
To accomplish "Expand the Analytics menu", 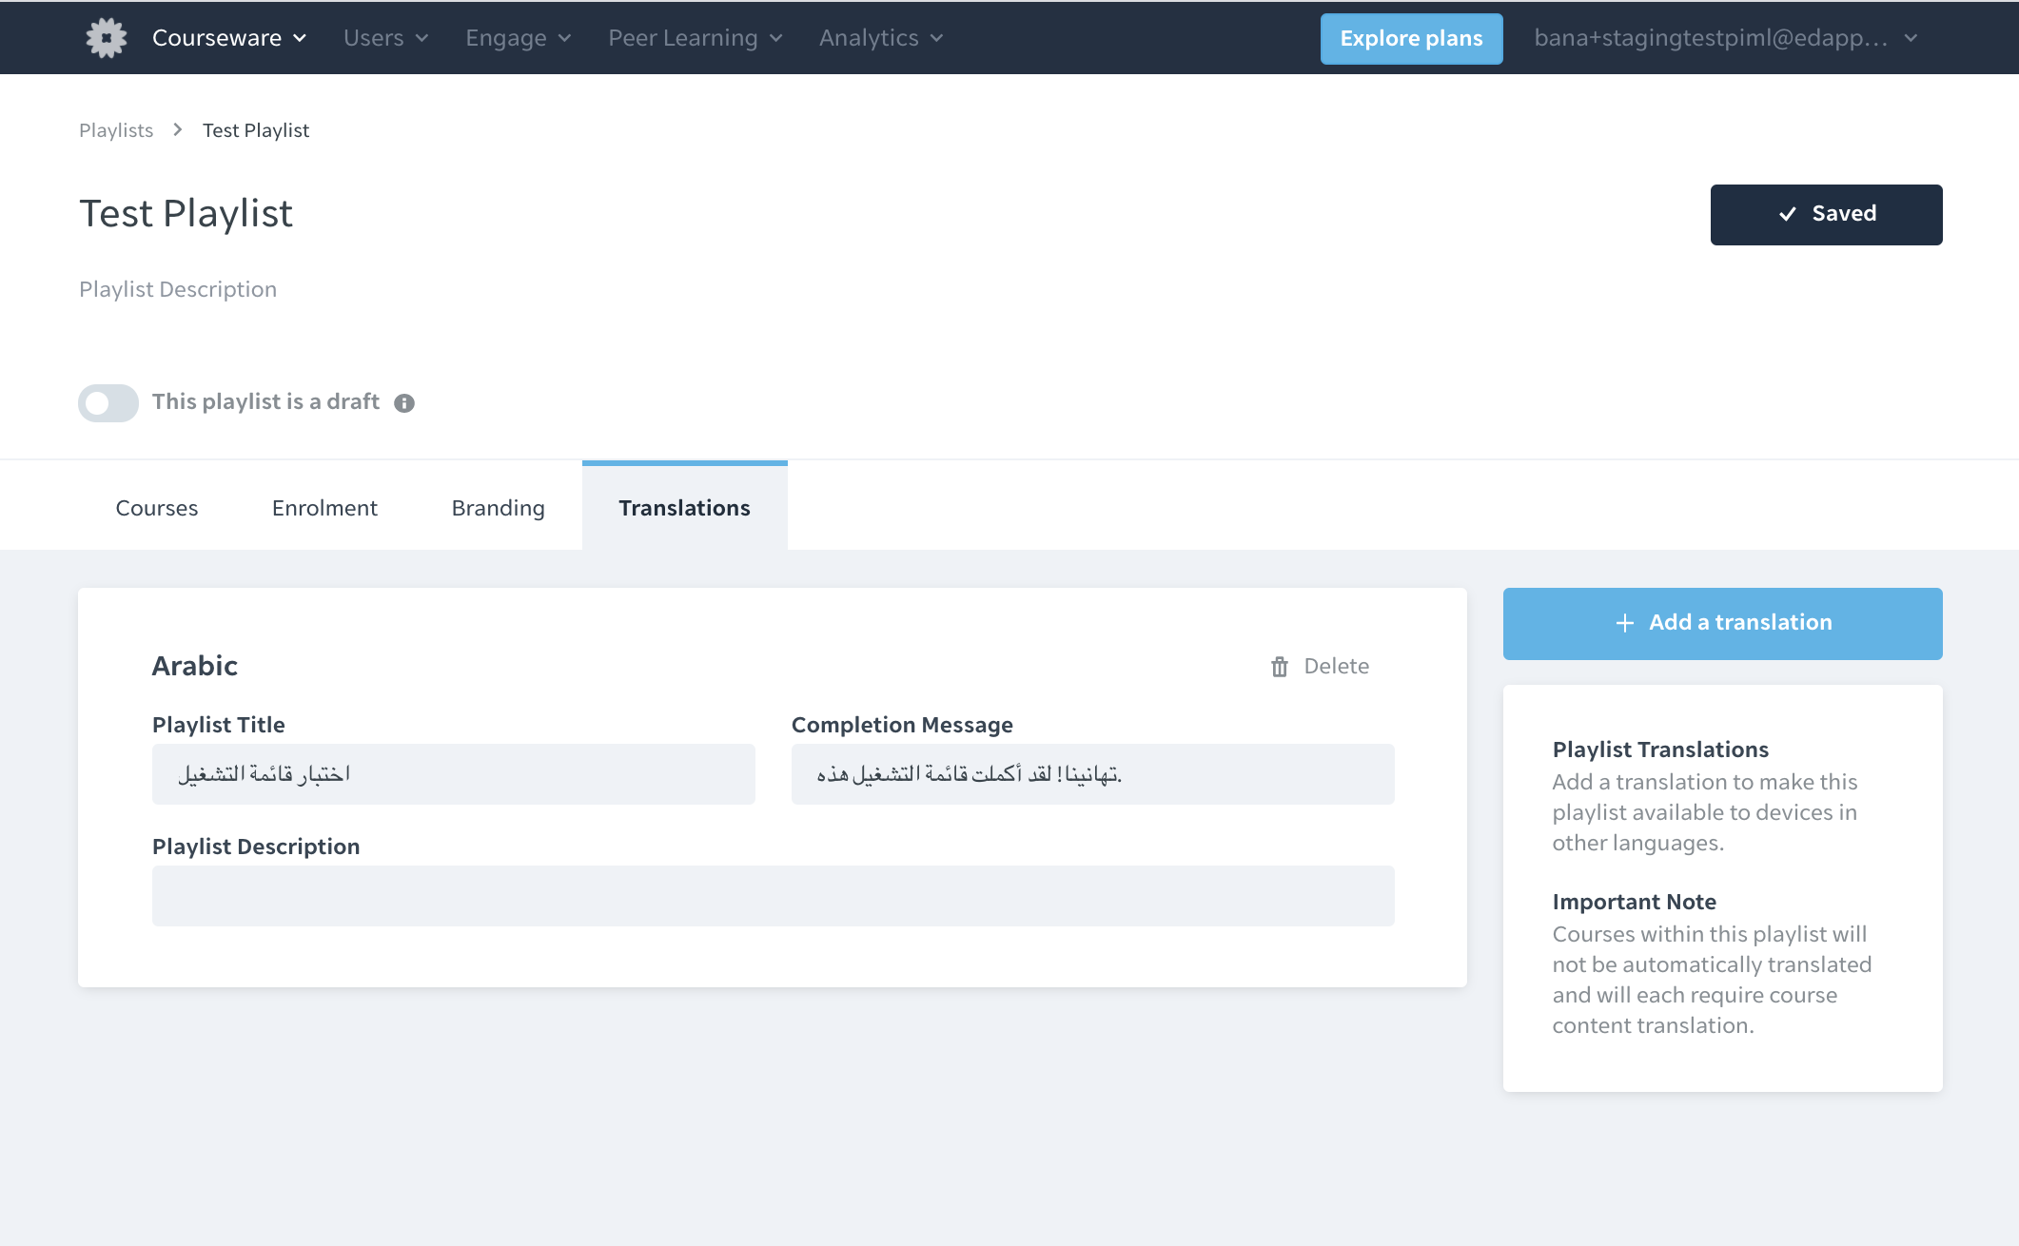I will click(x=880, y=38).
